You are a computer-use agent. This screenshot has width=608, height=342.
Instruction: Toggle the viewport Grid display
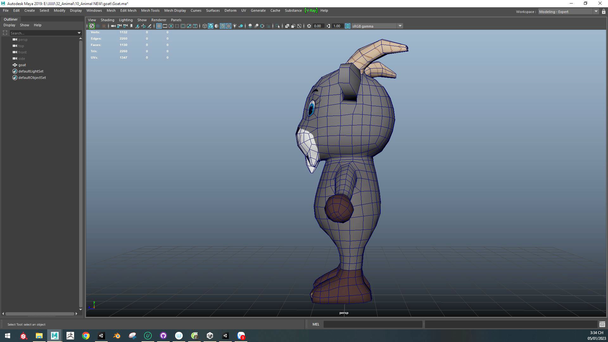point(159,26)
